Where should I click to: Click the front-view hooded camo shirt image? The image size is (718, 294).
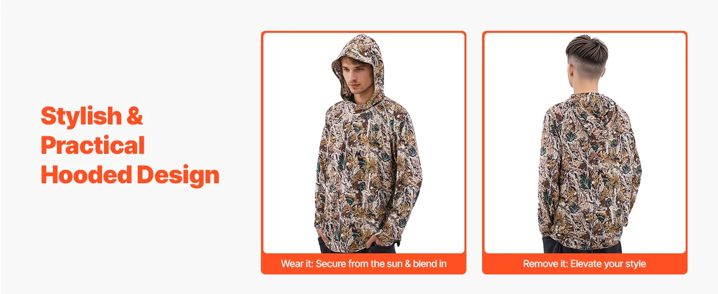[x=363, y=143]
